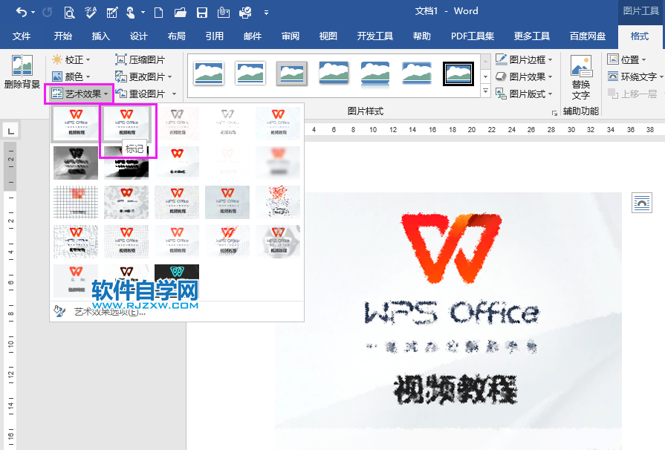Select the 删除背景 remove background tool
This screenshot has height=450, width=665.
tap(21, 71)
